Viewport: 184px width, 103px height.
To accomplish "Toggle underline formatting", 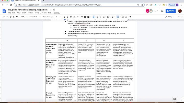I will tap(71, 17).
